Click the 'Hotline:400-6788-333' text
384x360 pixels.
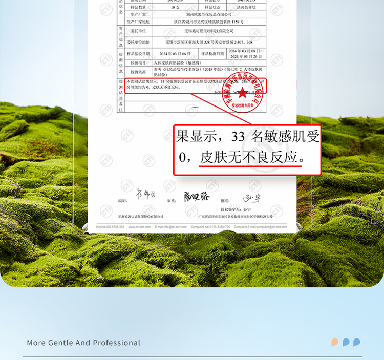click(x=110, y=227)
